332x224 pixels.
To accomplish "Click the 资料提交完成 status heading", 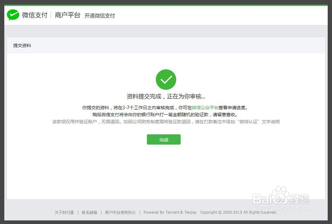I will click(x=166, y=96).
